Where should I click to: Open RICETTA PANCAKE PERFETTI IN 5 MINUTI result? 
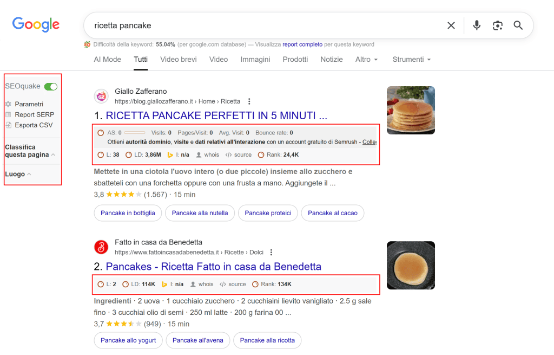click(216, 116)
